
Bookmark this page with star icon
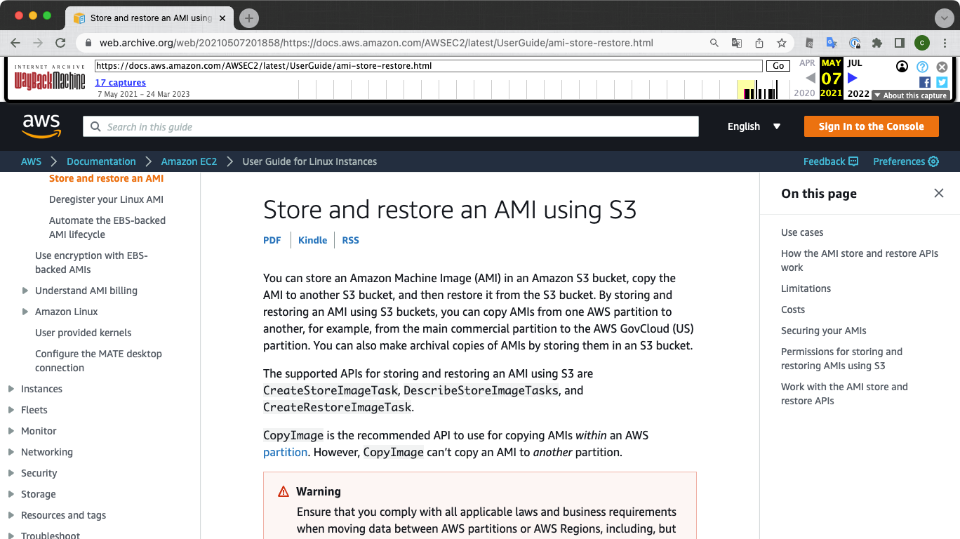click(781, 43)
